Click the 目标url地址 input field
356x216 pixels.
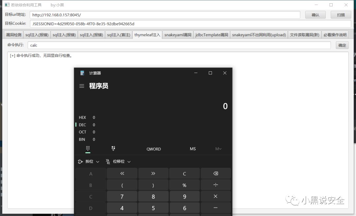(165, 15)
